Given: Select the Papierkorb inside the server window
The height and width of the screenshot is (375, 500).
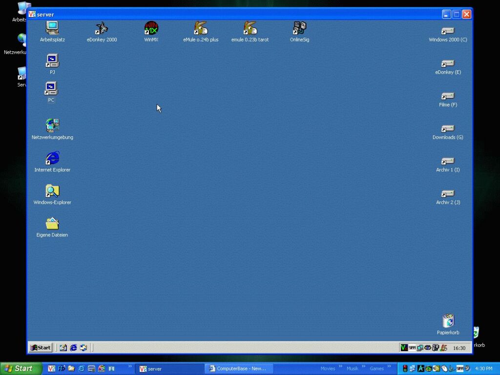Looking at the screenshot, I should (x=448, y=324).
